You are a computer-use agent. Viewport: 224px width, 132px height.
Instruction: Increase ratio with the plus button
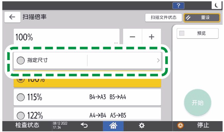coord(152,37)
